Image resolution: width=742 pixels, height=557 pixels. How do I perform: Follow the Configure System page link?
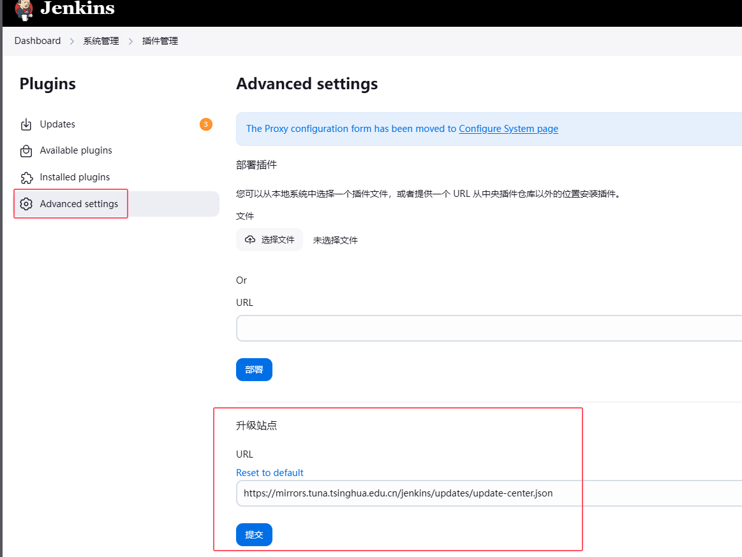coord(508,129)
